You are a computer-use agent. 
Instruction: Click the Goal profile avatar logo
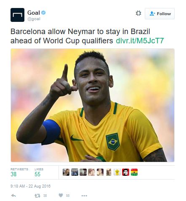[17, 15]
